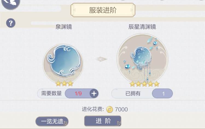Add more 泉渊镜 with plus icon

pos(94,93)
